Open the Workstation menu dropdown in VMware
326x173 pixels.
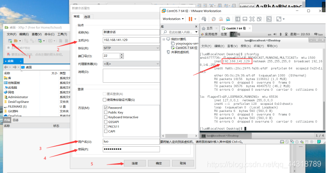173,19
